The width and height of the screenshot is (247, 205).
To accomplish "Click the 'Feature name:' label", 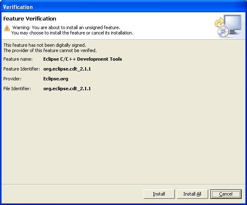I will 18,59.
